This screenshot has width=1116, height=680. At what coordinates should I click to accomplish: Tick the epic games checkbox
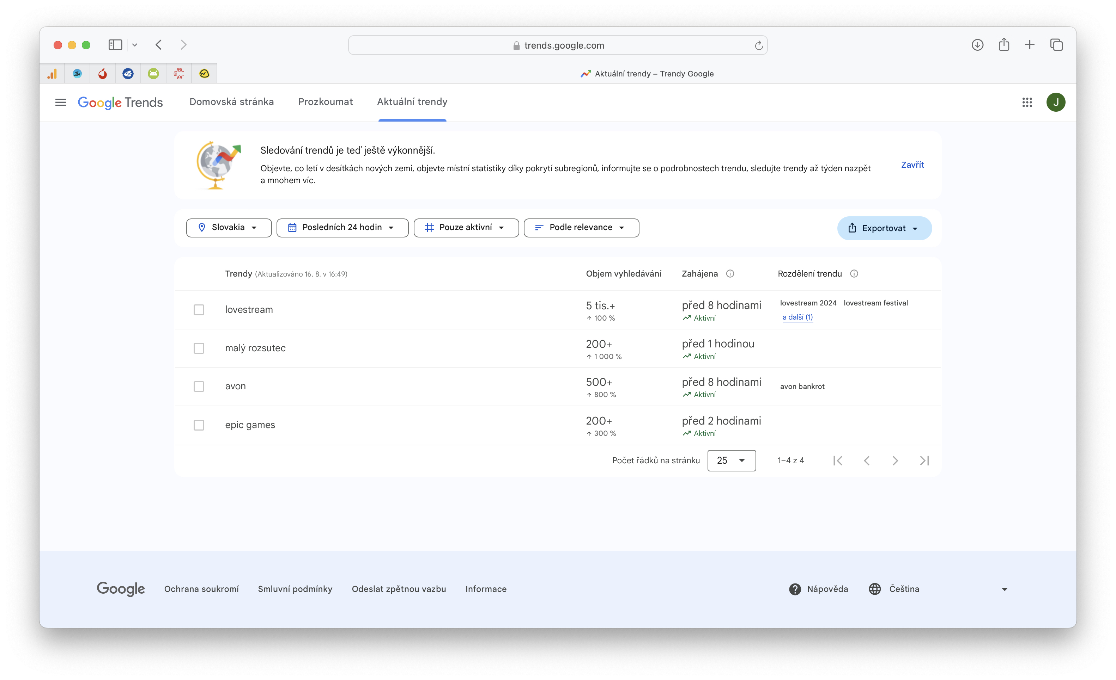pyautogui.click(x=199, y=425)
